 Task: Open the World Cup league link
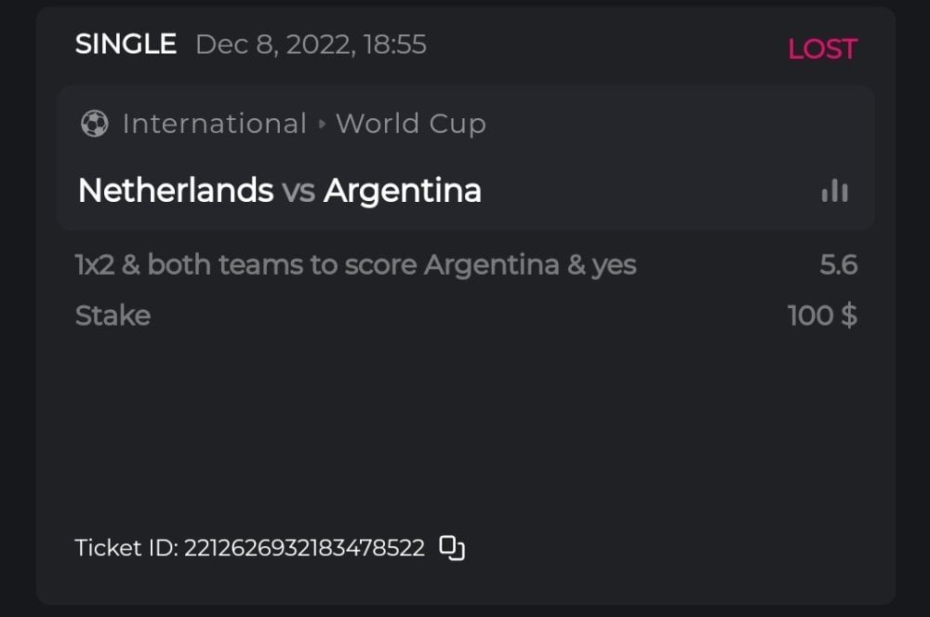pos(410,124)
